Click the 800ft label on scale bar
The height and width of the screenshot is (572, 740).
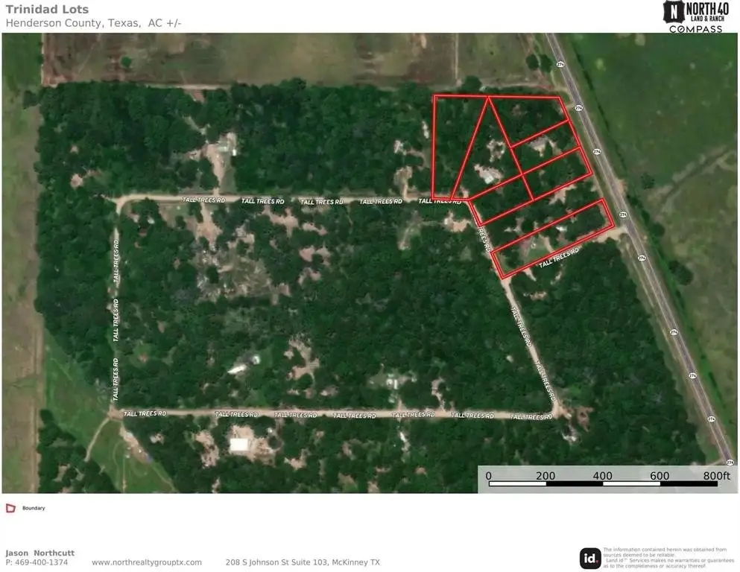716,475
